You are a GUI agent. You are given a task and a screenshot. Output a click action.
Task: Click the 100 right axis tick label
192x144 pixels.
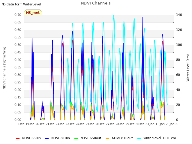(x=179, y=45)
